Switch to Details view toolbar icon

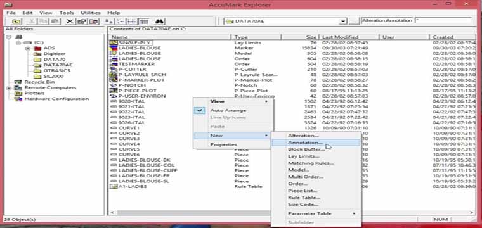(143, 21)
